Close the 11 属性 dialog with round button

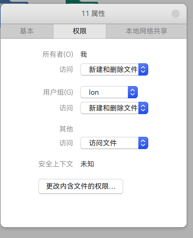pos(176,14)
